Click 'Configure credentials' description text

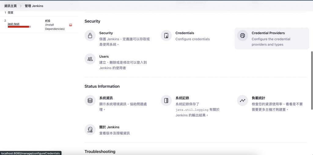pos(193,39)
